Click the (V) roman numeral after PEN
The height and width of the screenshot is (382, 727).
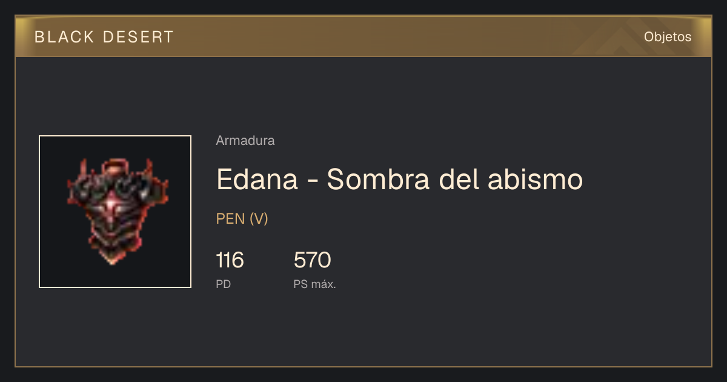point(259,219)
